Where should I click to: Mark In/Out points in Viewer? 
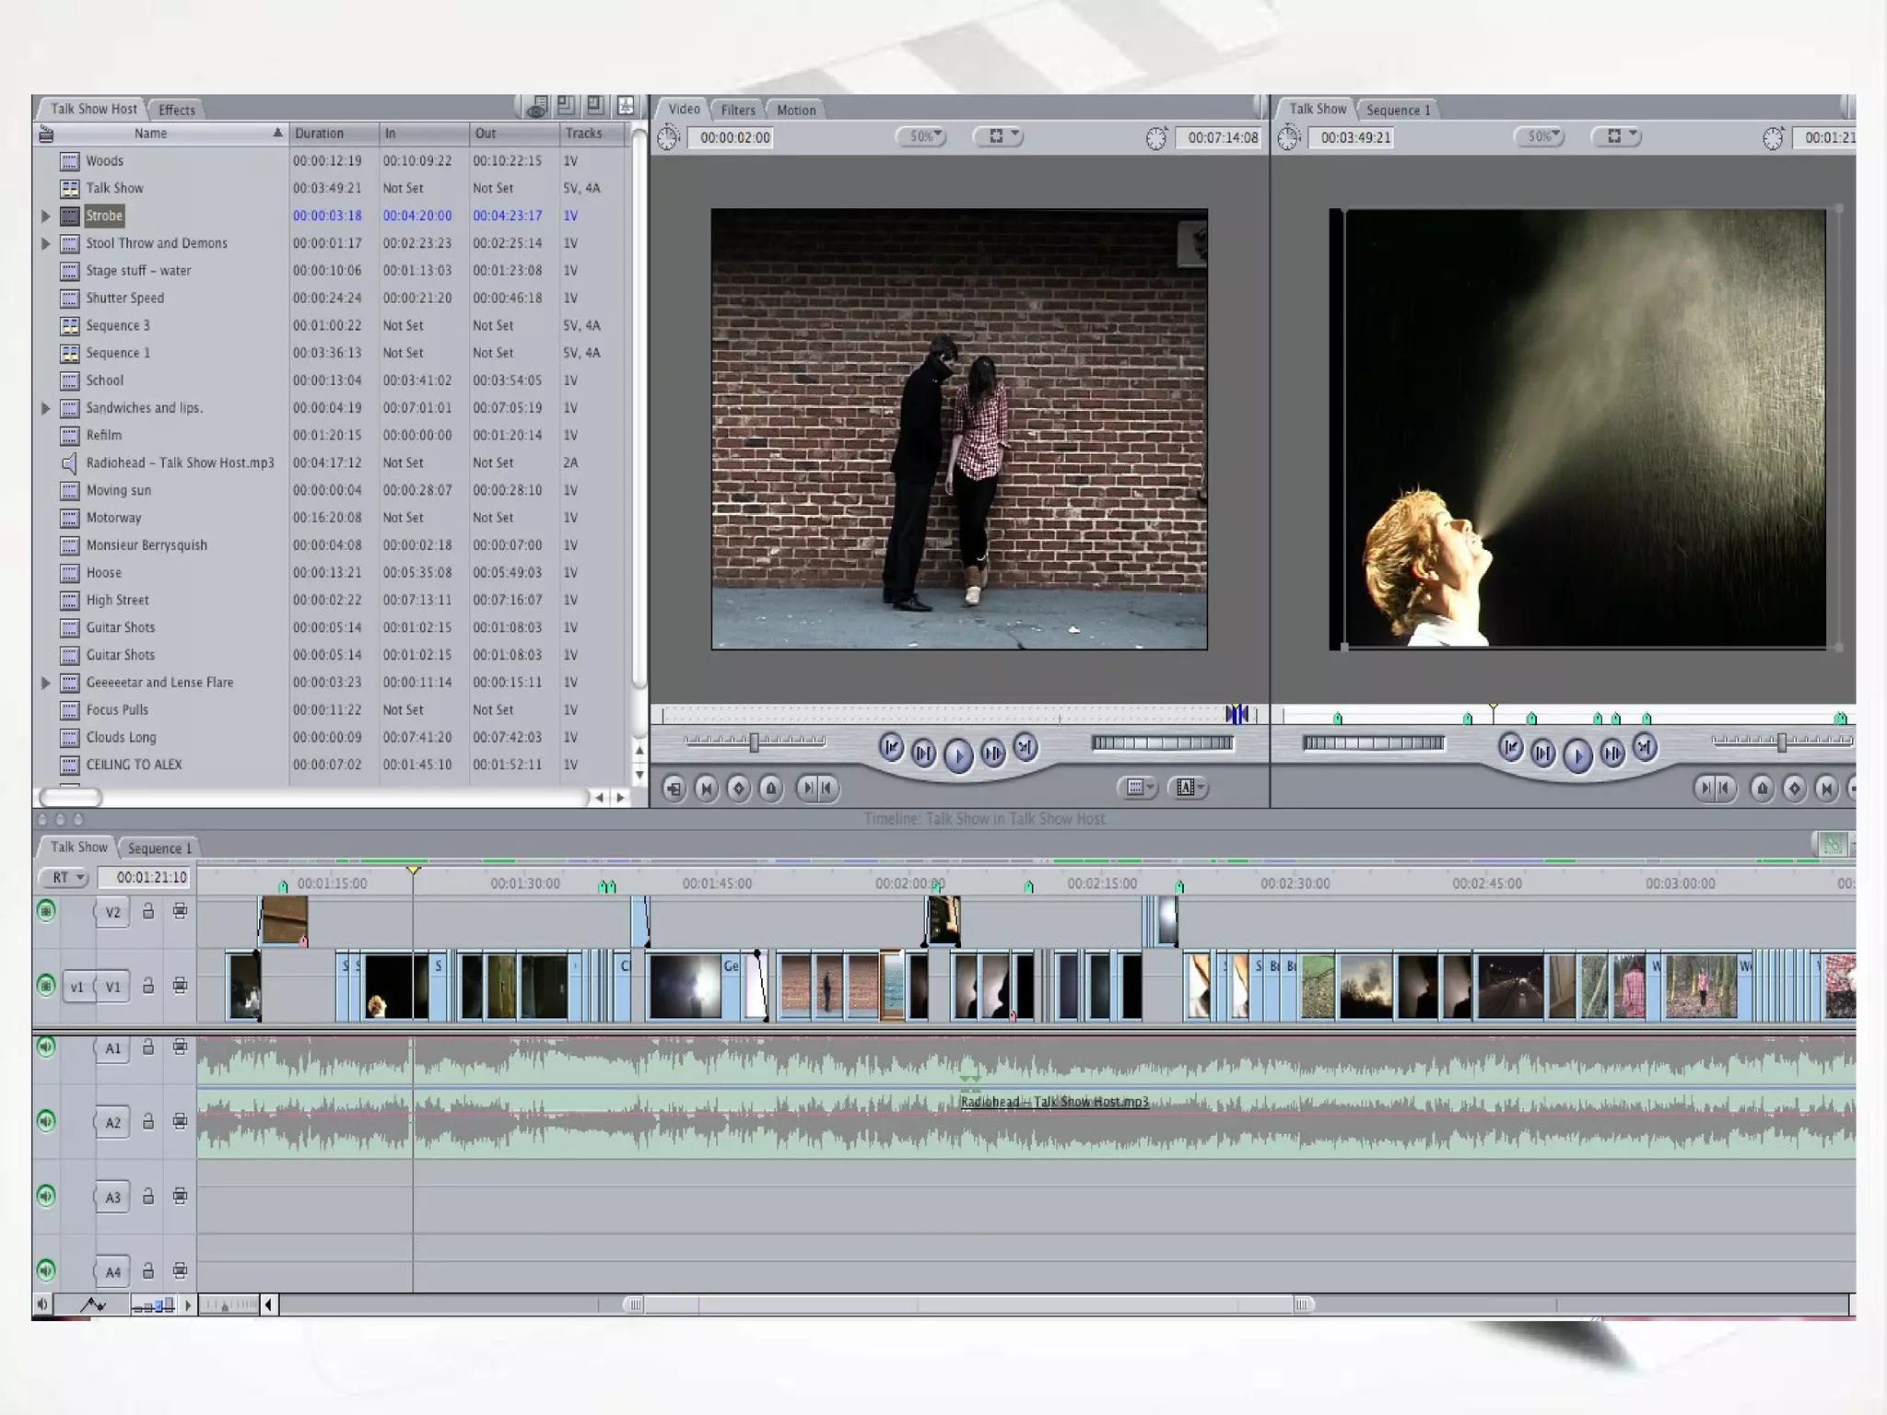click(x=816, y=788)
